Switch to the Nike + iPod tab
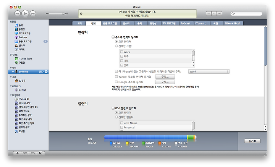275x167 pixels. [x=232, y=23]
